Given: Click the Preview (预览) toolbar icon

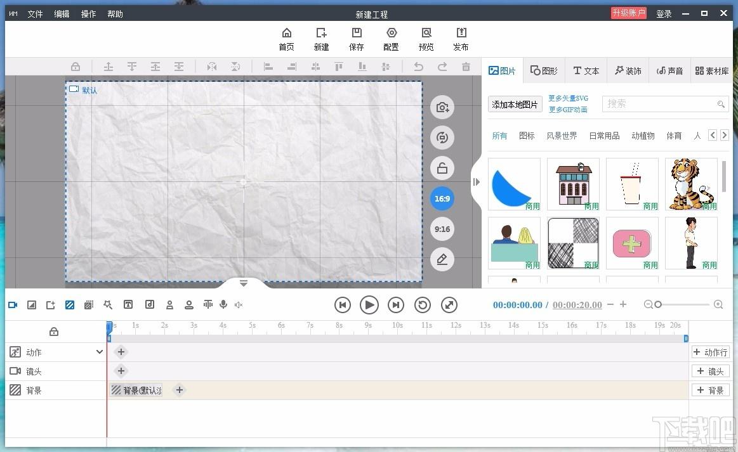Looking at the screenshot, I should tap(426, 39).
